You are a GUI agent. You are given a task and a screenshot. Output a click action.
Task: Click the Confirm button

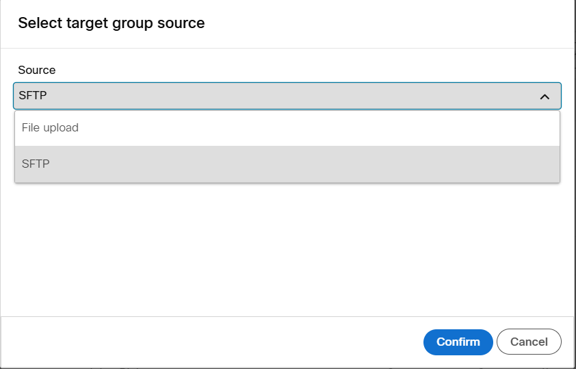point(458,342)
